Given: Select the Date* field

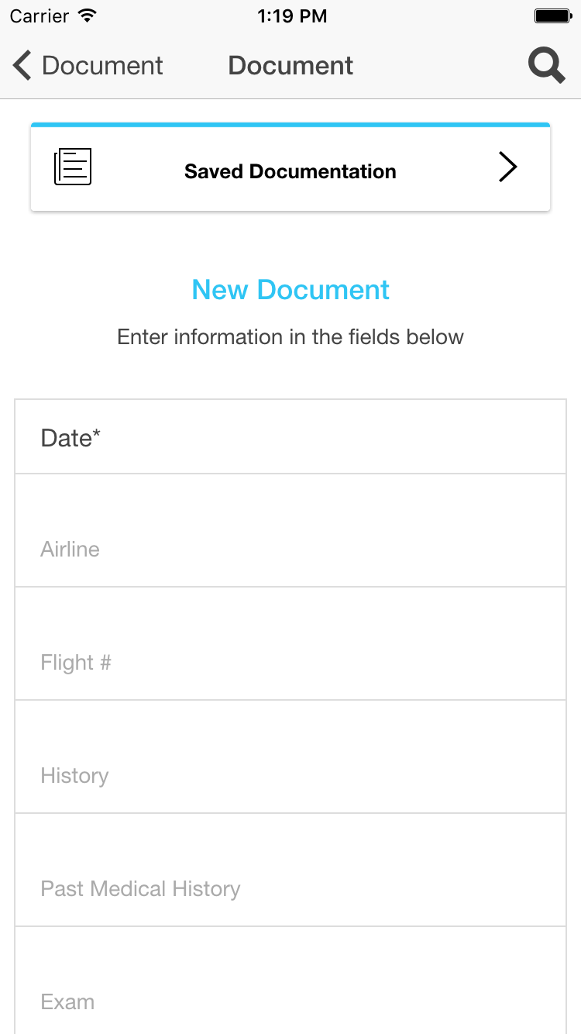Looking at the screenshot, I should click(x=290, y=438).
